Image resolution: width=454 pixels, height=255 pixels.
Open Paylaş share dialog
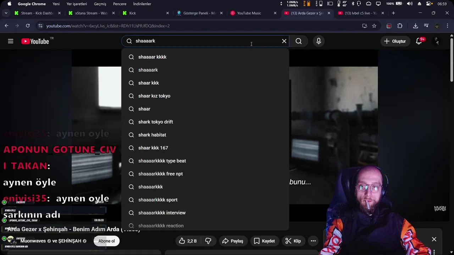(233, 241)
